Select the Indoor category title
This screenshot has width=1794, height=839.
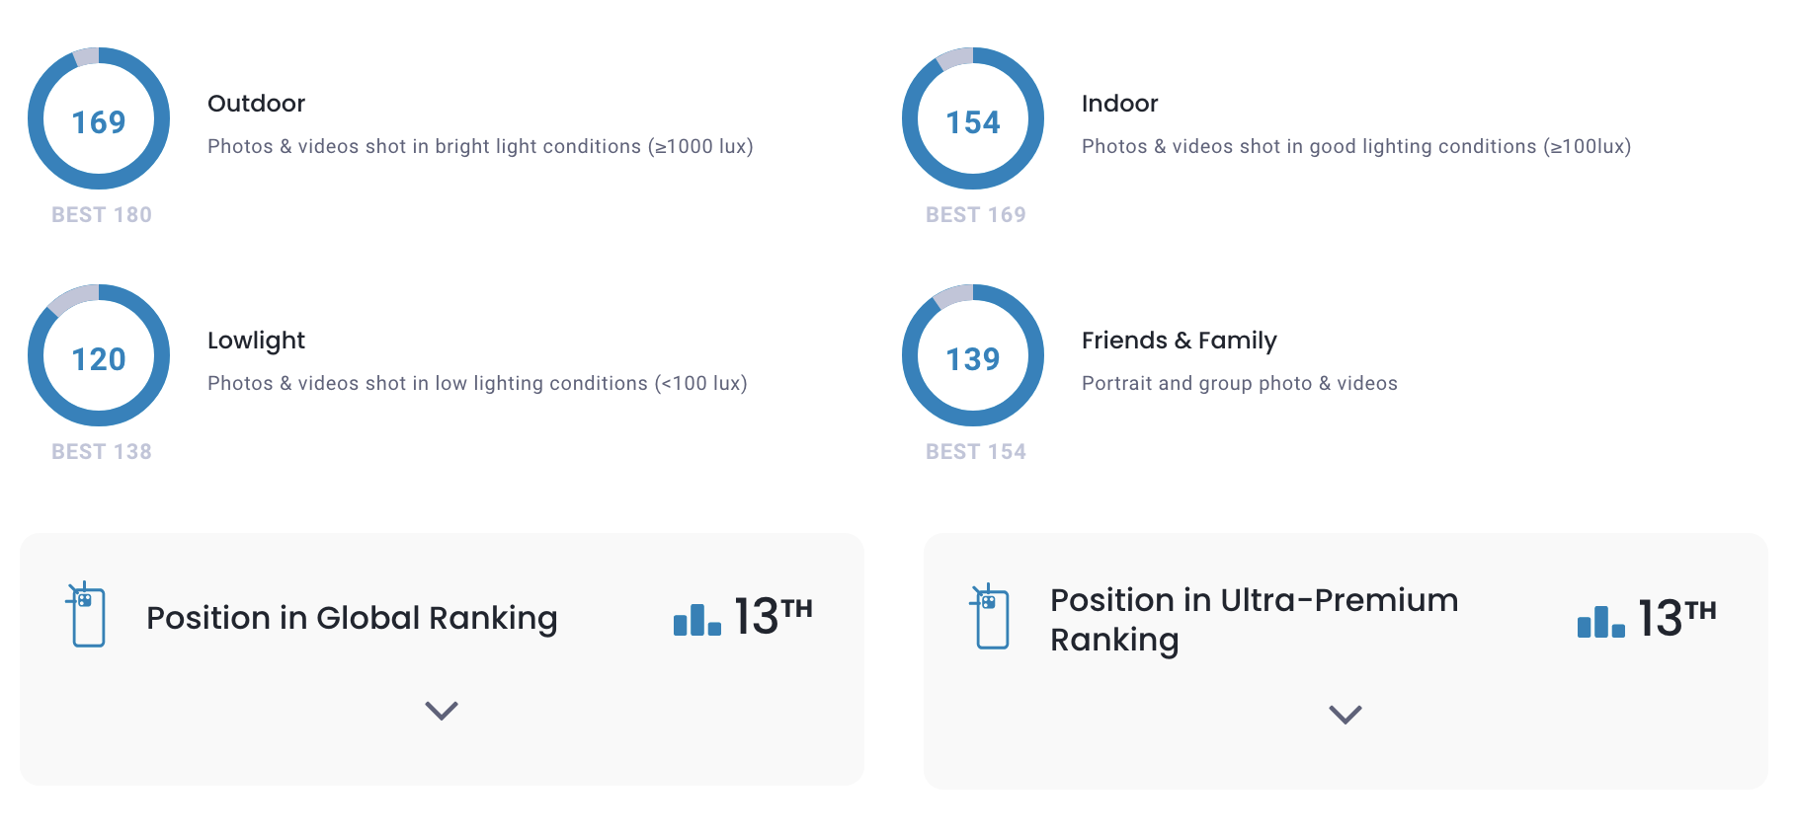pyautogui.click(x=1119, y=104)
